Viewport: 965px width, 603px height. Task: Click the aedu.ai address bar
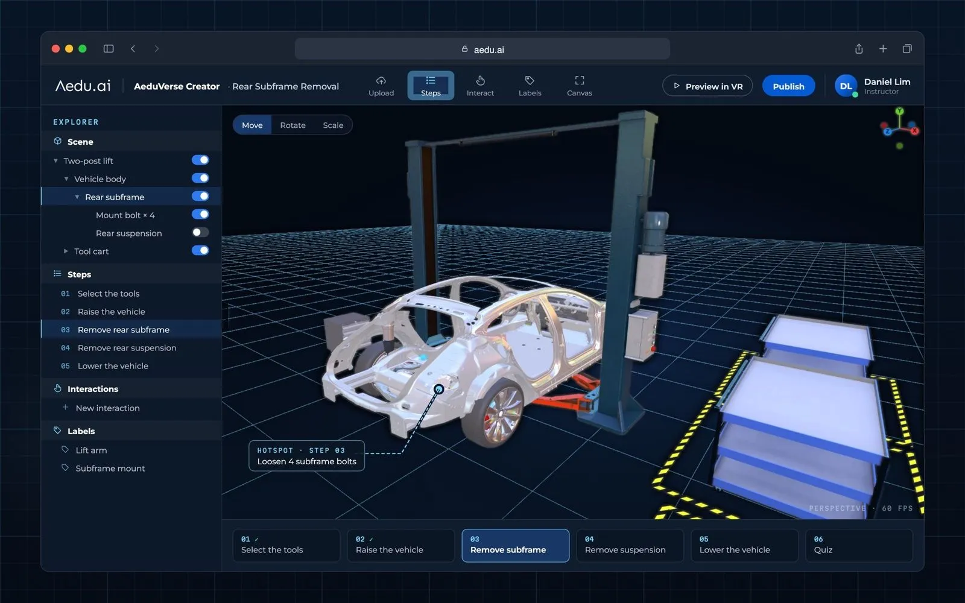pyautogui.click(x=482, y=49)
